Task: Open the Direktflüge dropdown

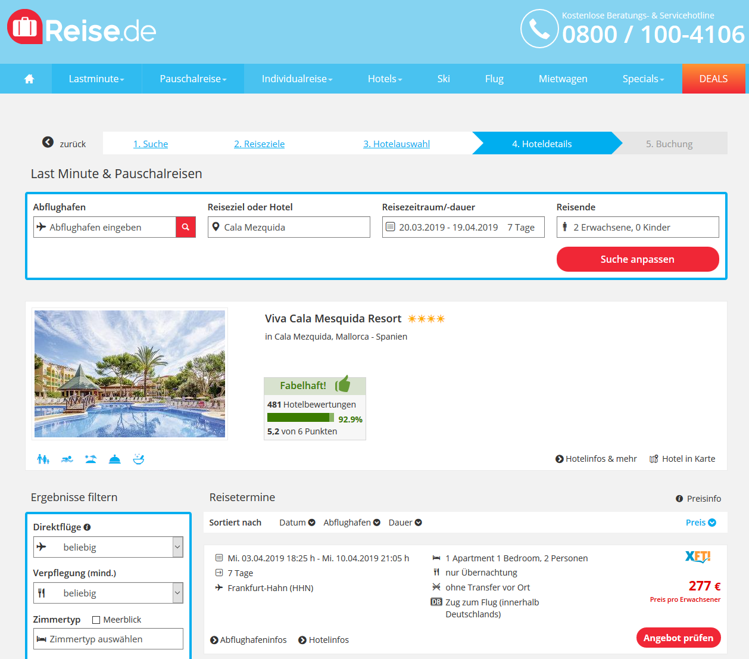Action: pyautogui.click(x=108, y=547)
